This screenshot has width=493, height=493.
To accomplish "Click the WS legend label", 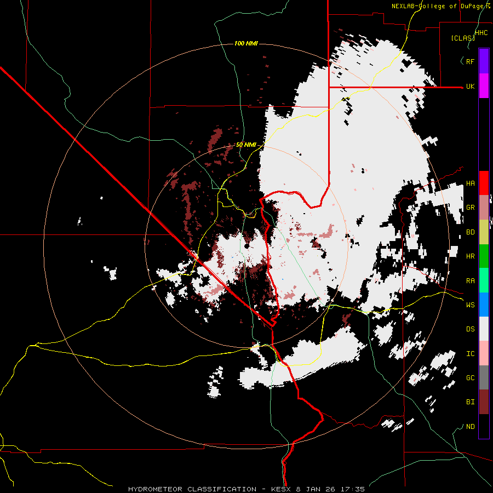I will pyautogui.click(x=470, y=305).
